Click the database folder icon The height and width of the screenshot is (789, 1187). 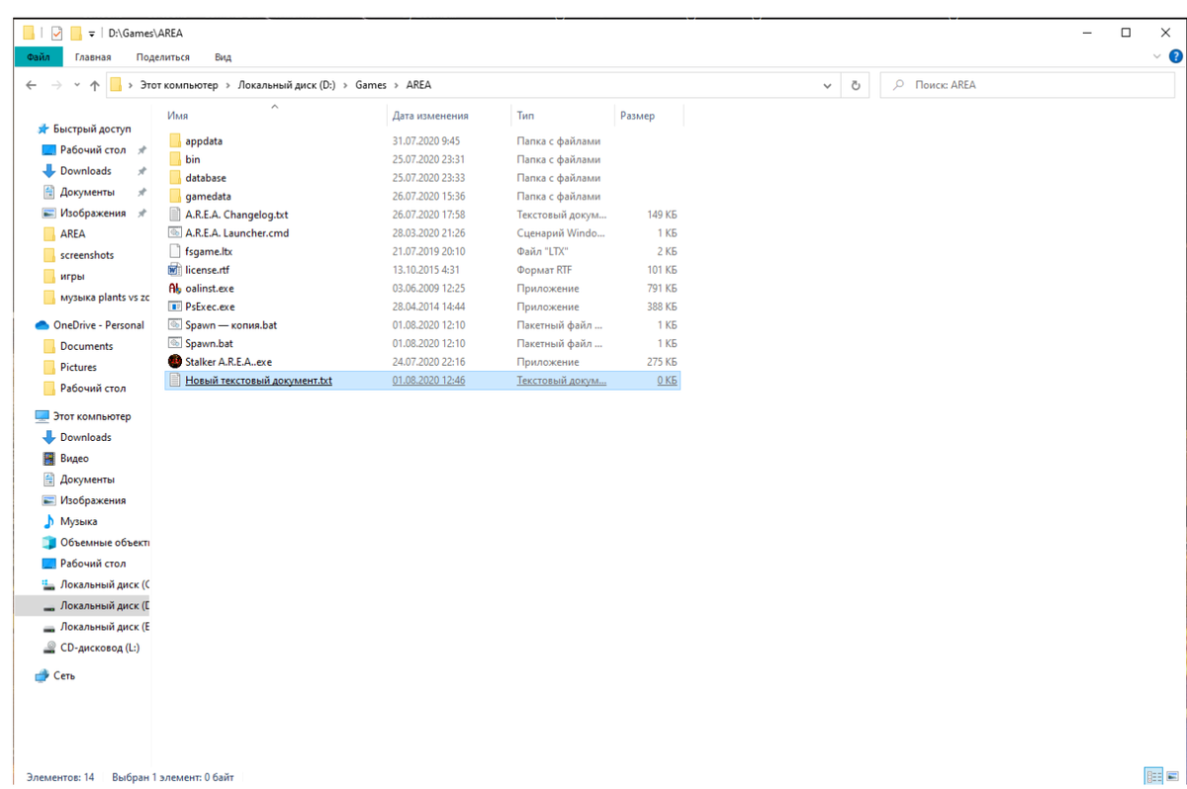(175, 178)
